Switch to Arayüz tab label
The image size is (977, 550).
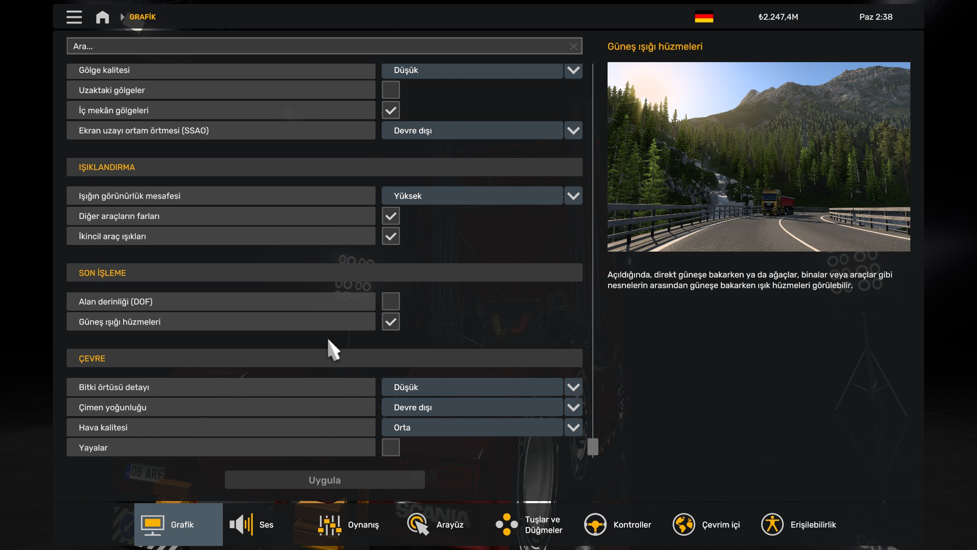point(450,525)
